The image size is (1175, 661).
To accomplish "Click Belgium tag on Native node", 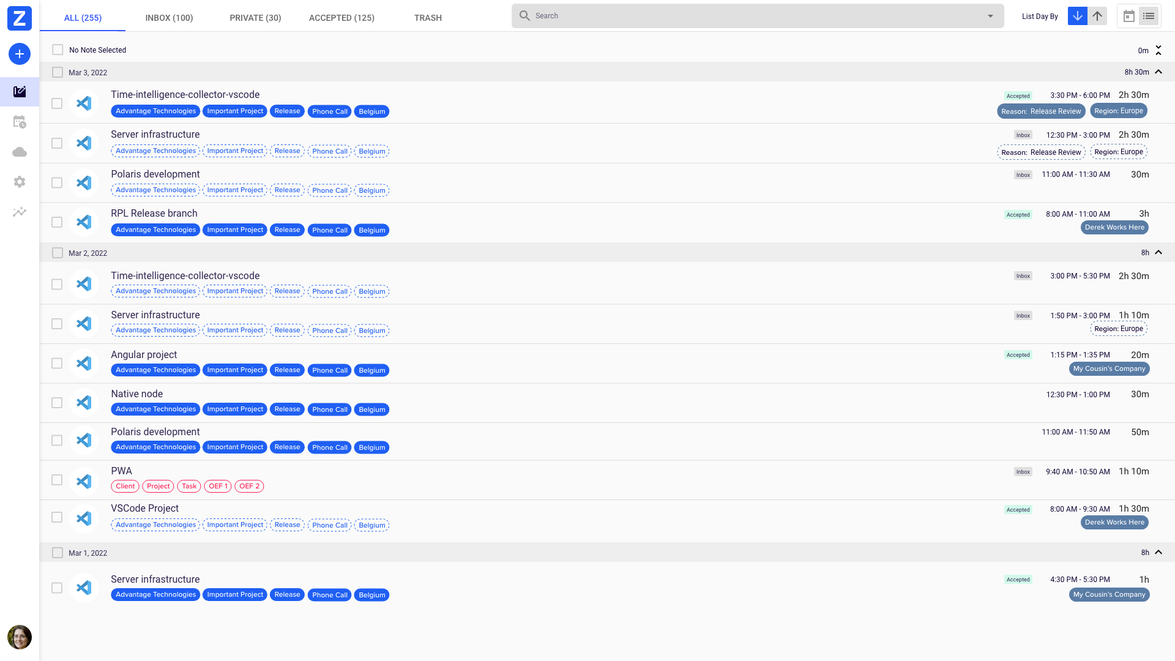I will (x=371, y=409).
